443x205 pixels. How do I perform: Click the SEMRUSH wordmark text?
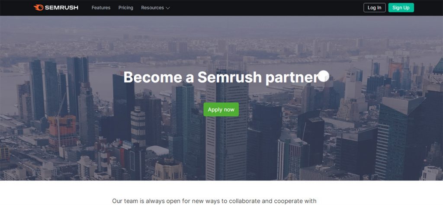61,8
